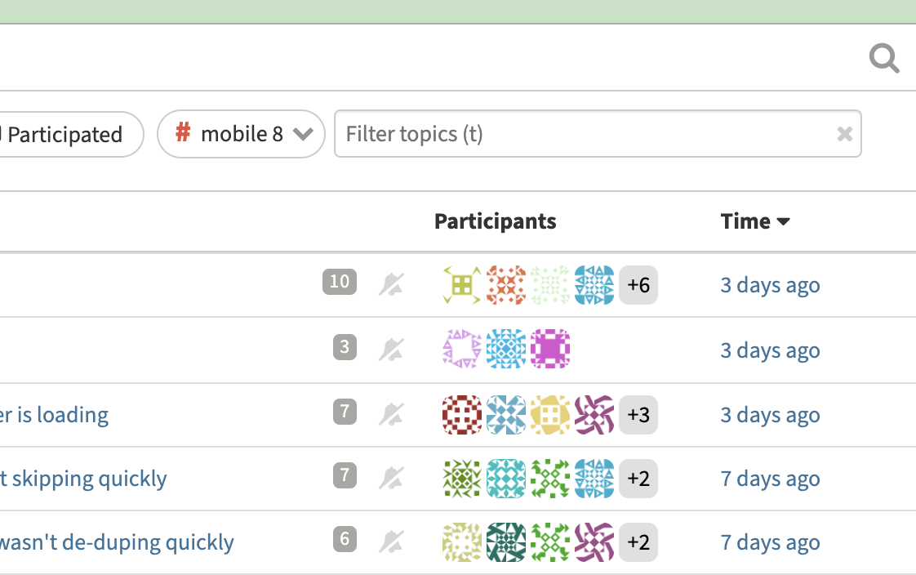This screenshot has width=916, height=575.
Task: Click the dark green avatar in "de-duping" row
Action: [506, 542]
